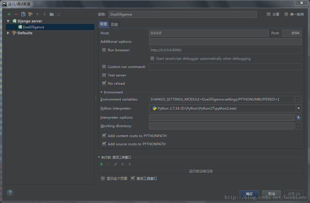Screen dimensions: 310x203
Task: Open the help question mark button
Action: [10, 193]
